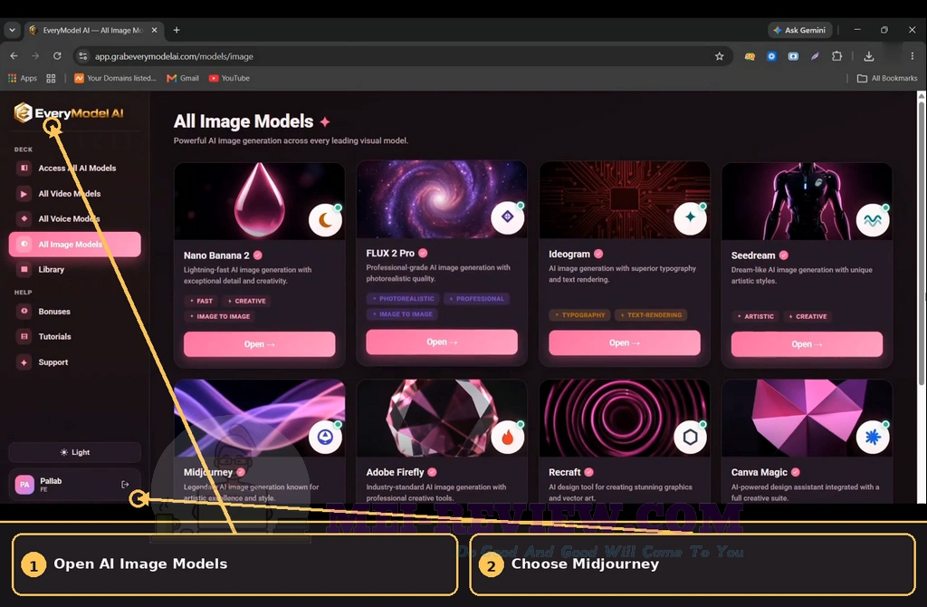
Task: Open Your Domains listed bookmark
Action: click(115, 78)
